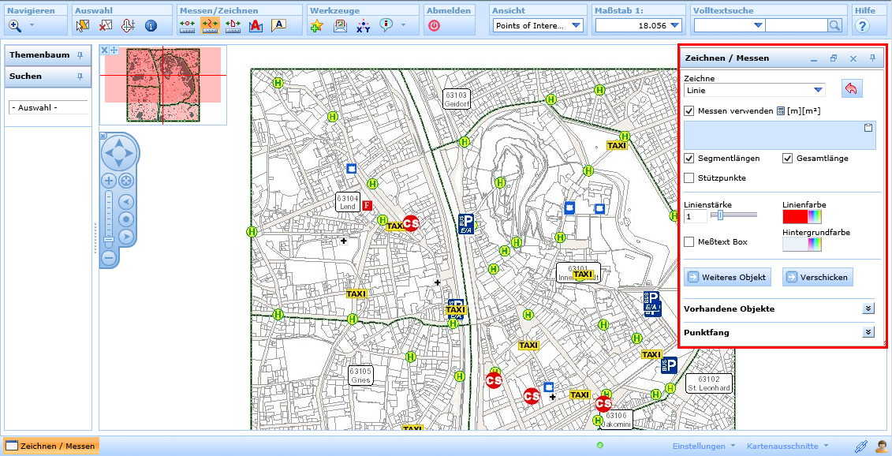Click the Verschicken button
Image resolution: width=892 pixels, height=456 pixels.
tap(817, 277)
